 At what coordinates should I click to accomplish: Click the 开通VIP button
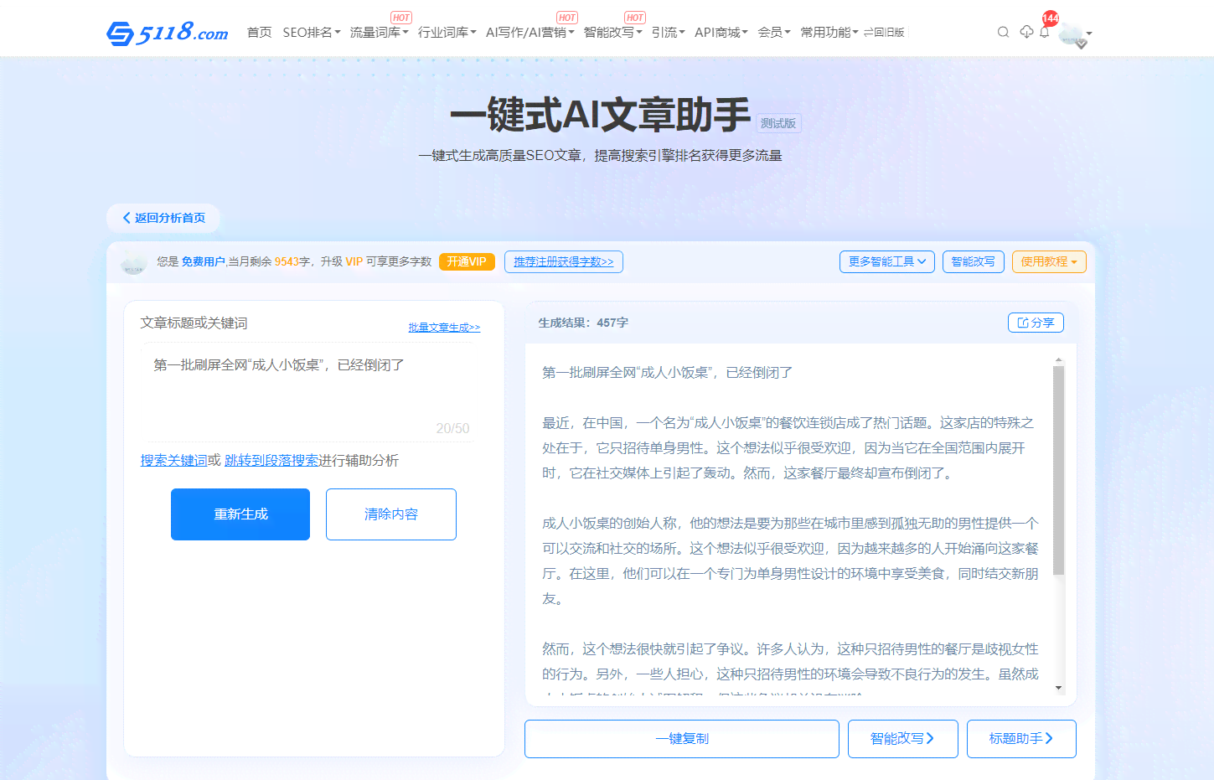(x=467, y=261)
